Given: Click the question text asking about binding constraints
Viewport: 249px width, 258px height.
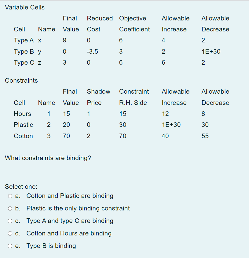Looking at the screenshot, I should (48, 158).
